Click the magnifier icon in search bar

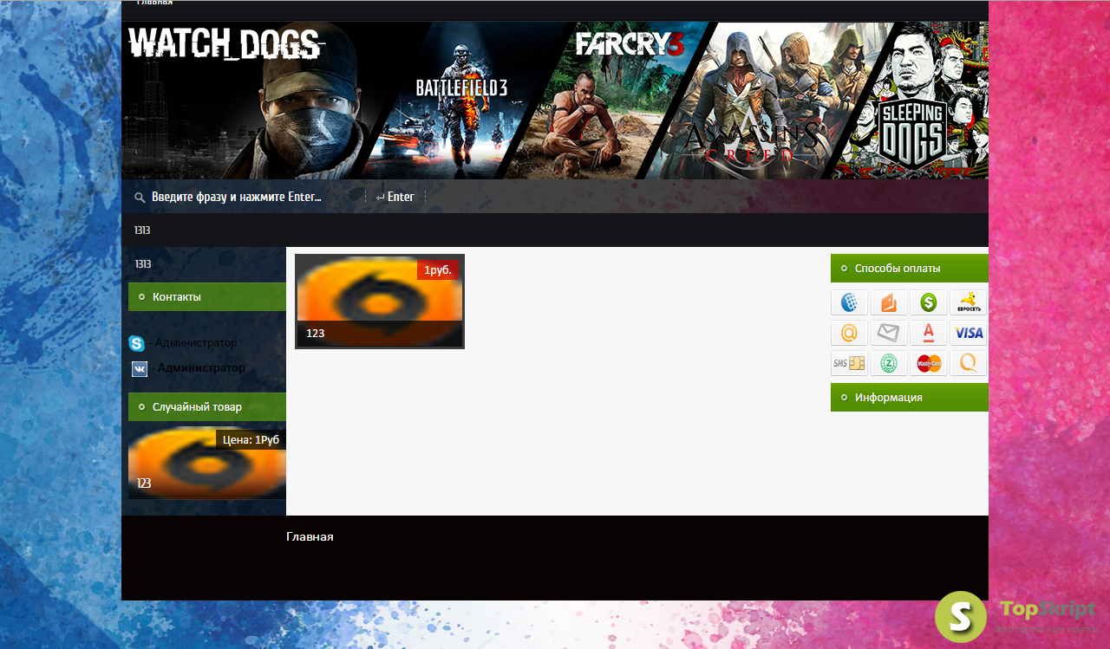140,198
